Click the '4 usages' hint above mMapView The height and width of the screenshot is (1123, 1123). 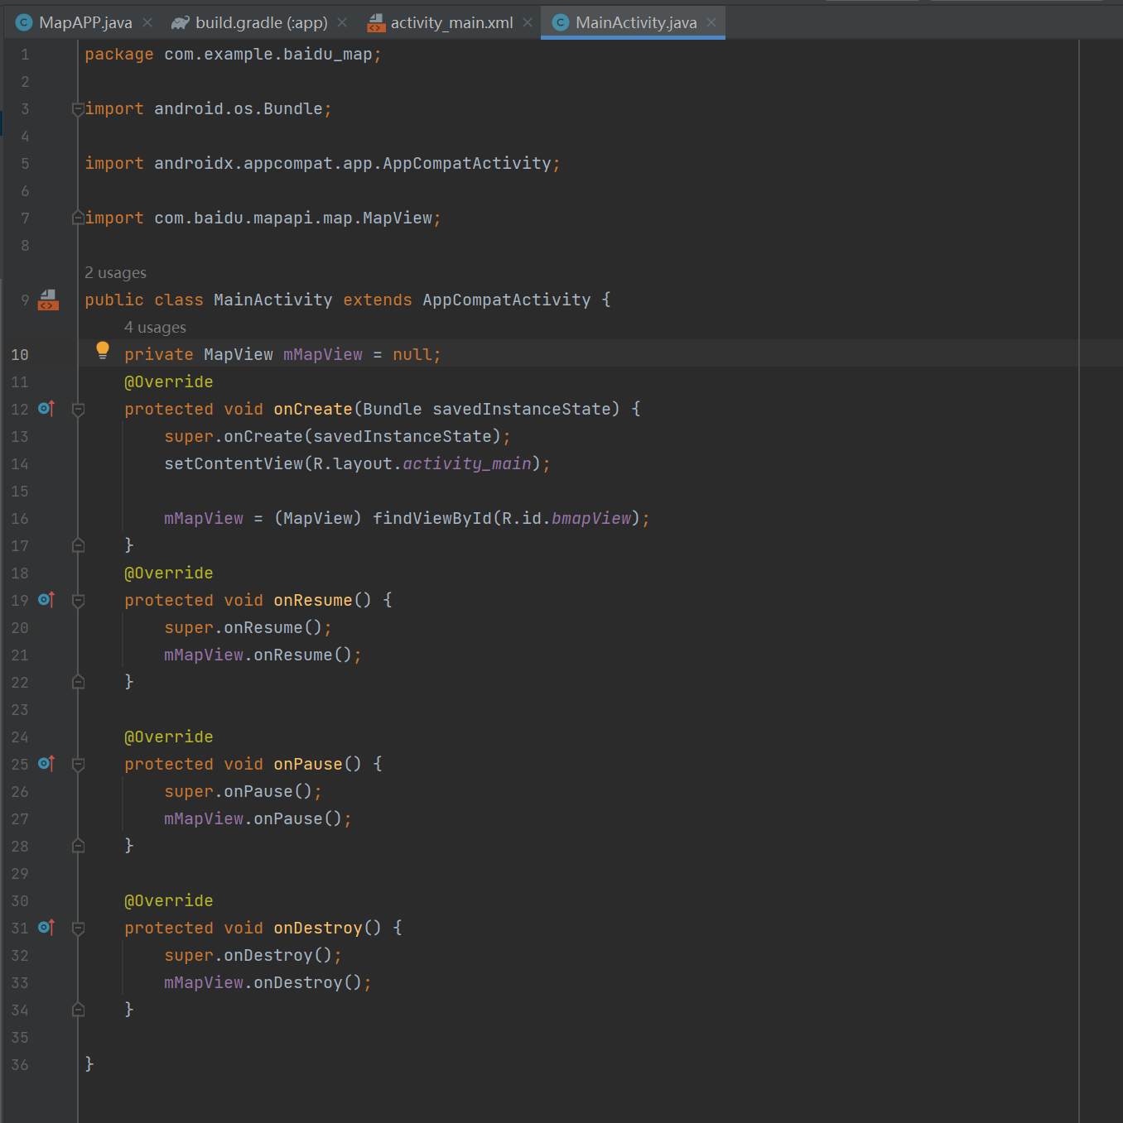pos(155,327)
